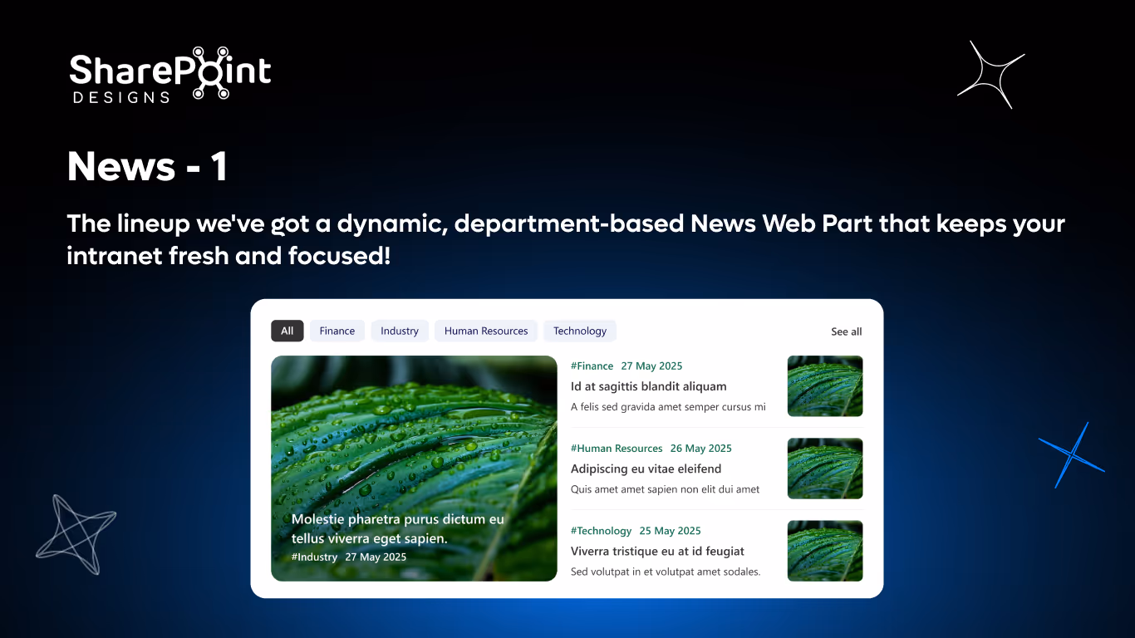Switch to the Human Resources filter tab
Screen dimensions: 1135x638
[485, 331]
